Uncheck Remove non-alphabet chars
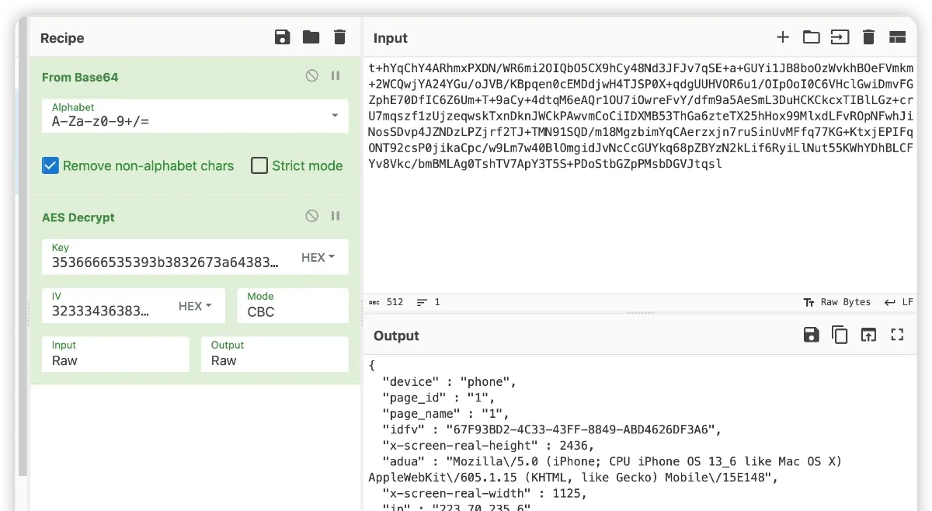The image size is (932, 511). [x=50, y=165]
